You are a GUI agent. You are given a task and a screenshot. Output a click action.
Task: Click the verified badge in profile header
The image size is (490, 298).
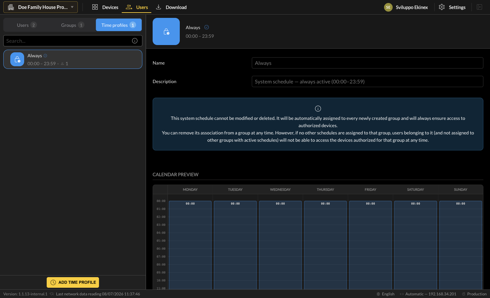(x=207, y=27)
